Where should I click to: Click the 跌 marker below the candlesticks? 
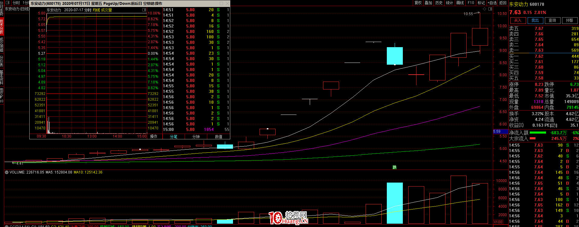394,167
